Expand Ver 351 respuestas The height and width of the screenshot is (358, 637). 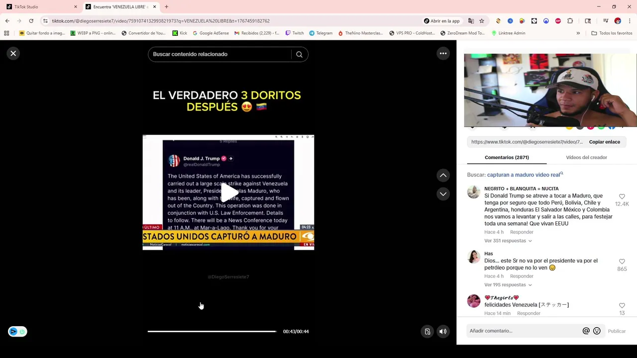508,241
